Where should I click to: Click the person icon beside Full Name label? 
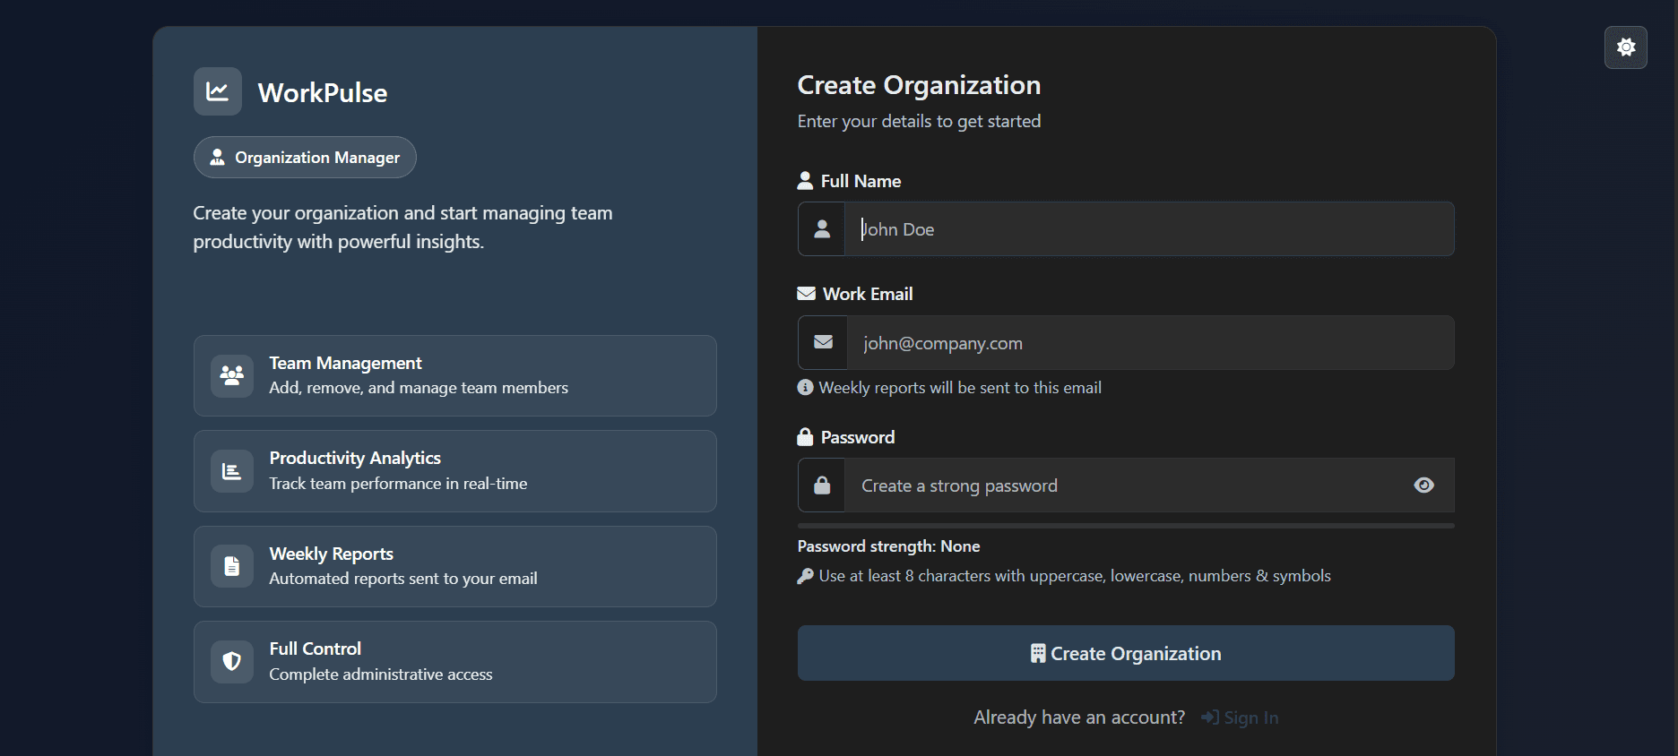click(x=805, y=180)
